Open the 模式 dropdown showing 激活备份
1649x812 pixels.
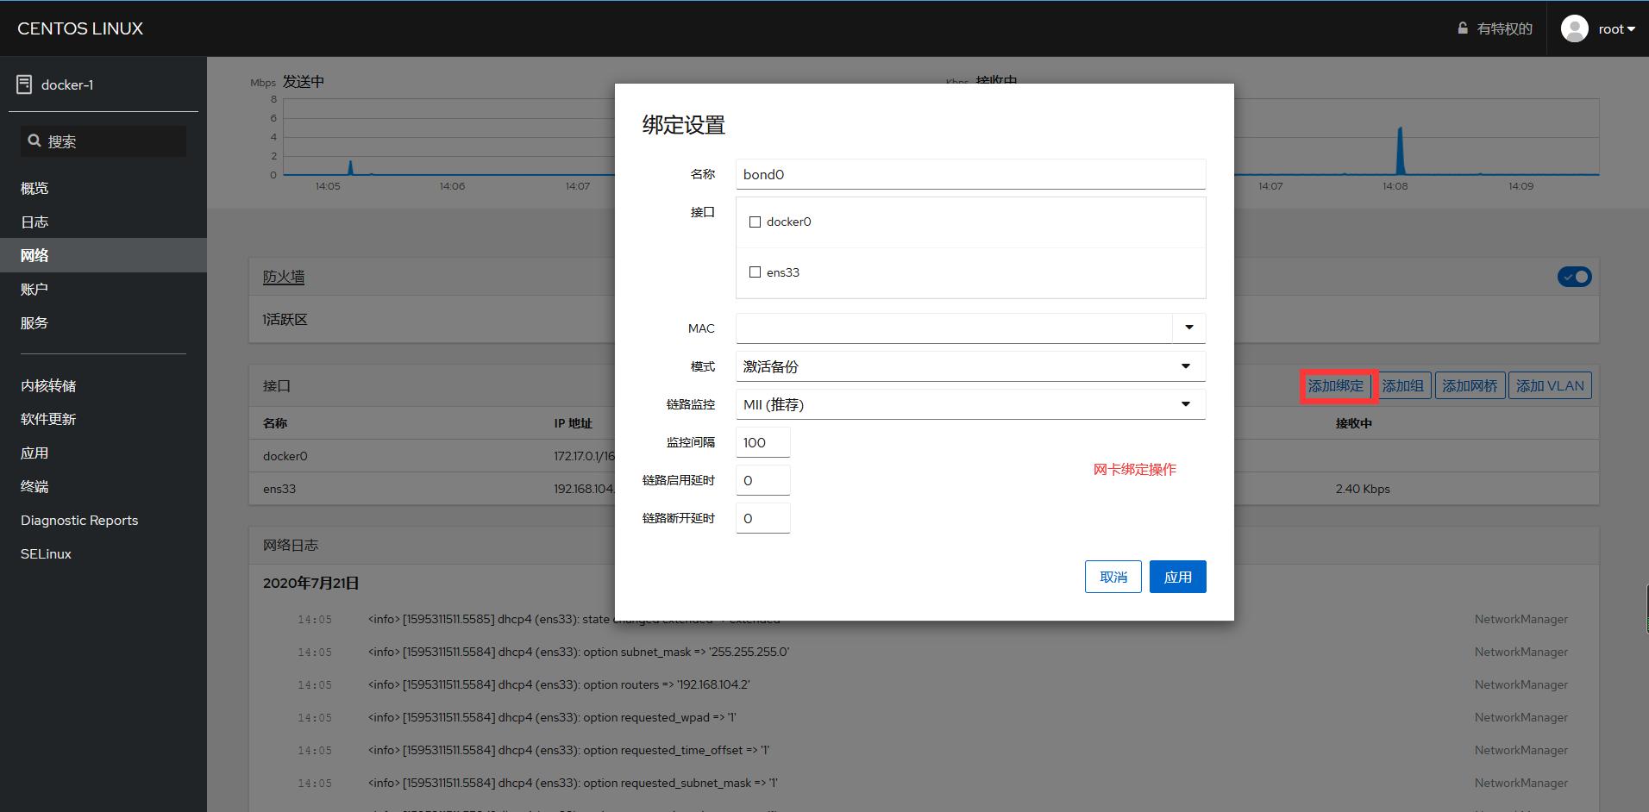(x=1184, y=365)
